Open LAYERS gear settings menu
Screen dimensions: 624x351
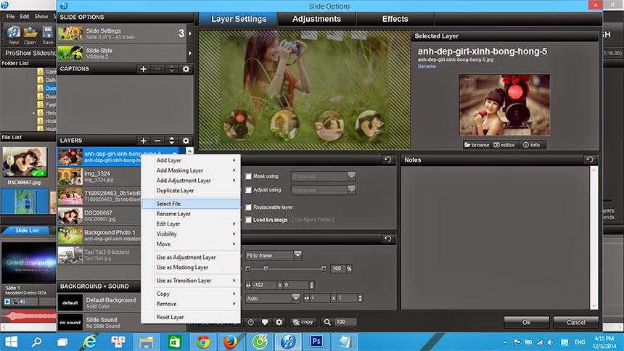[x=186, y=141]
